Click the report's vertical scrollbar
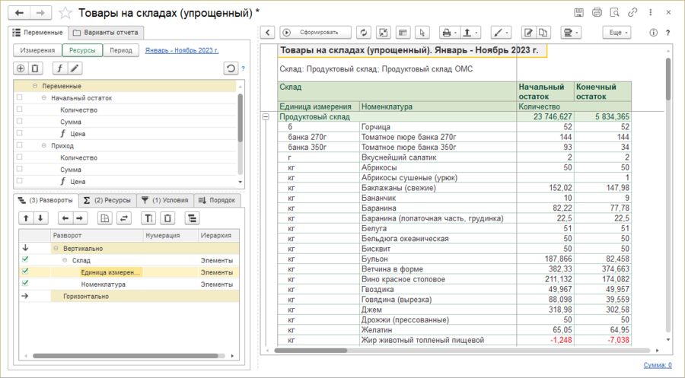 pyautogui.click(x=668, y=79)
